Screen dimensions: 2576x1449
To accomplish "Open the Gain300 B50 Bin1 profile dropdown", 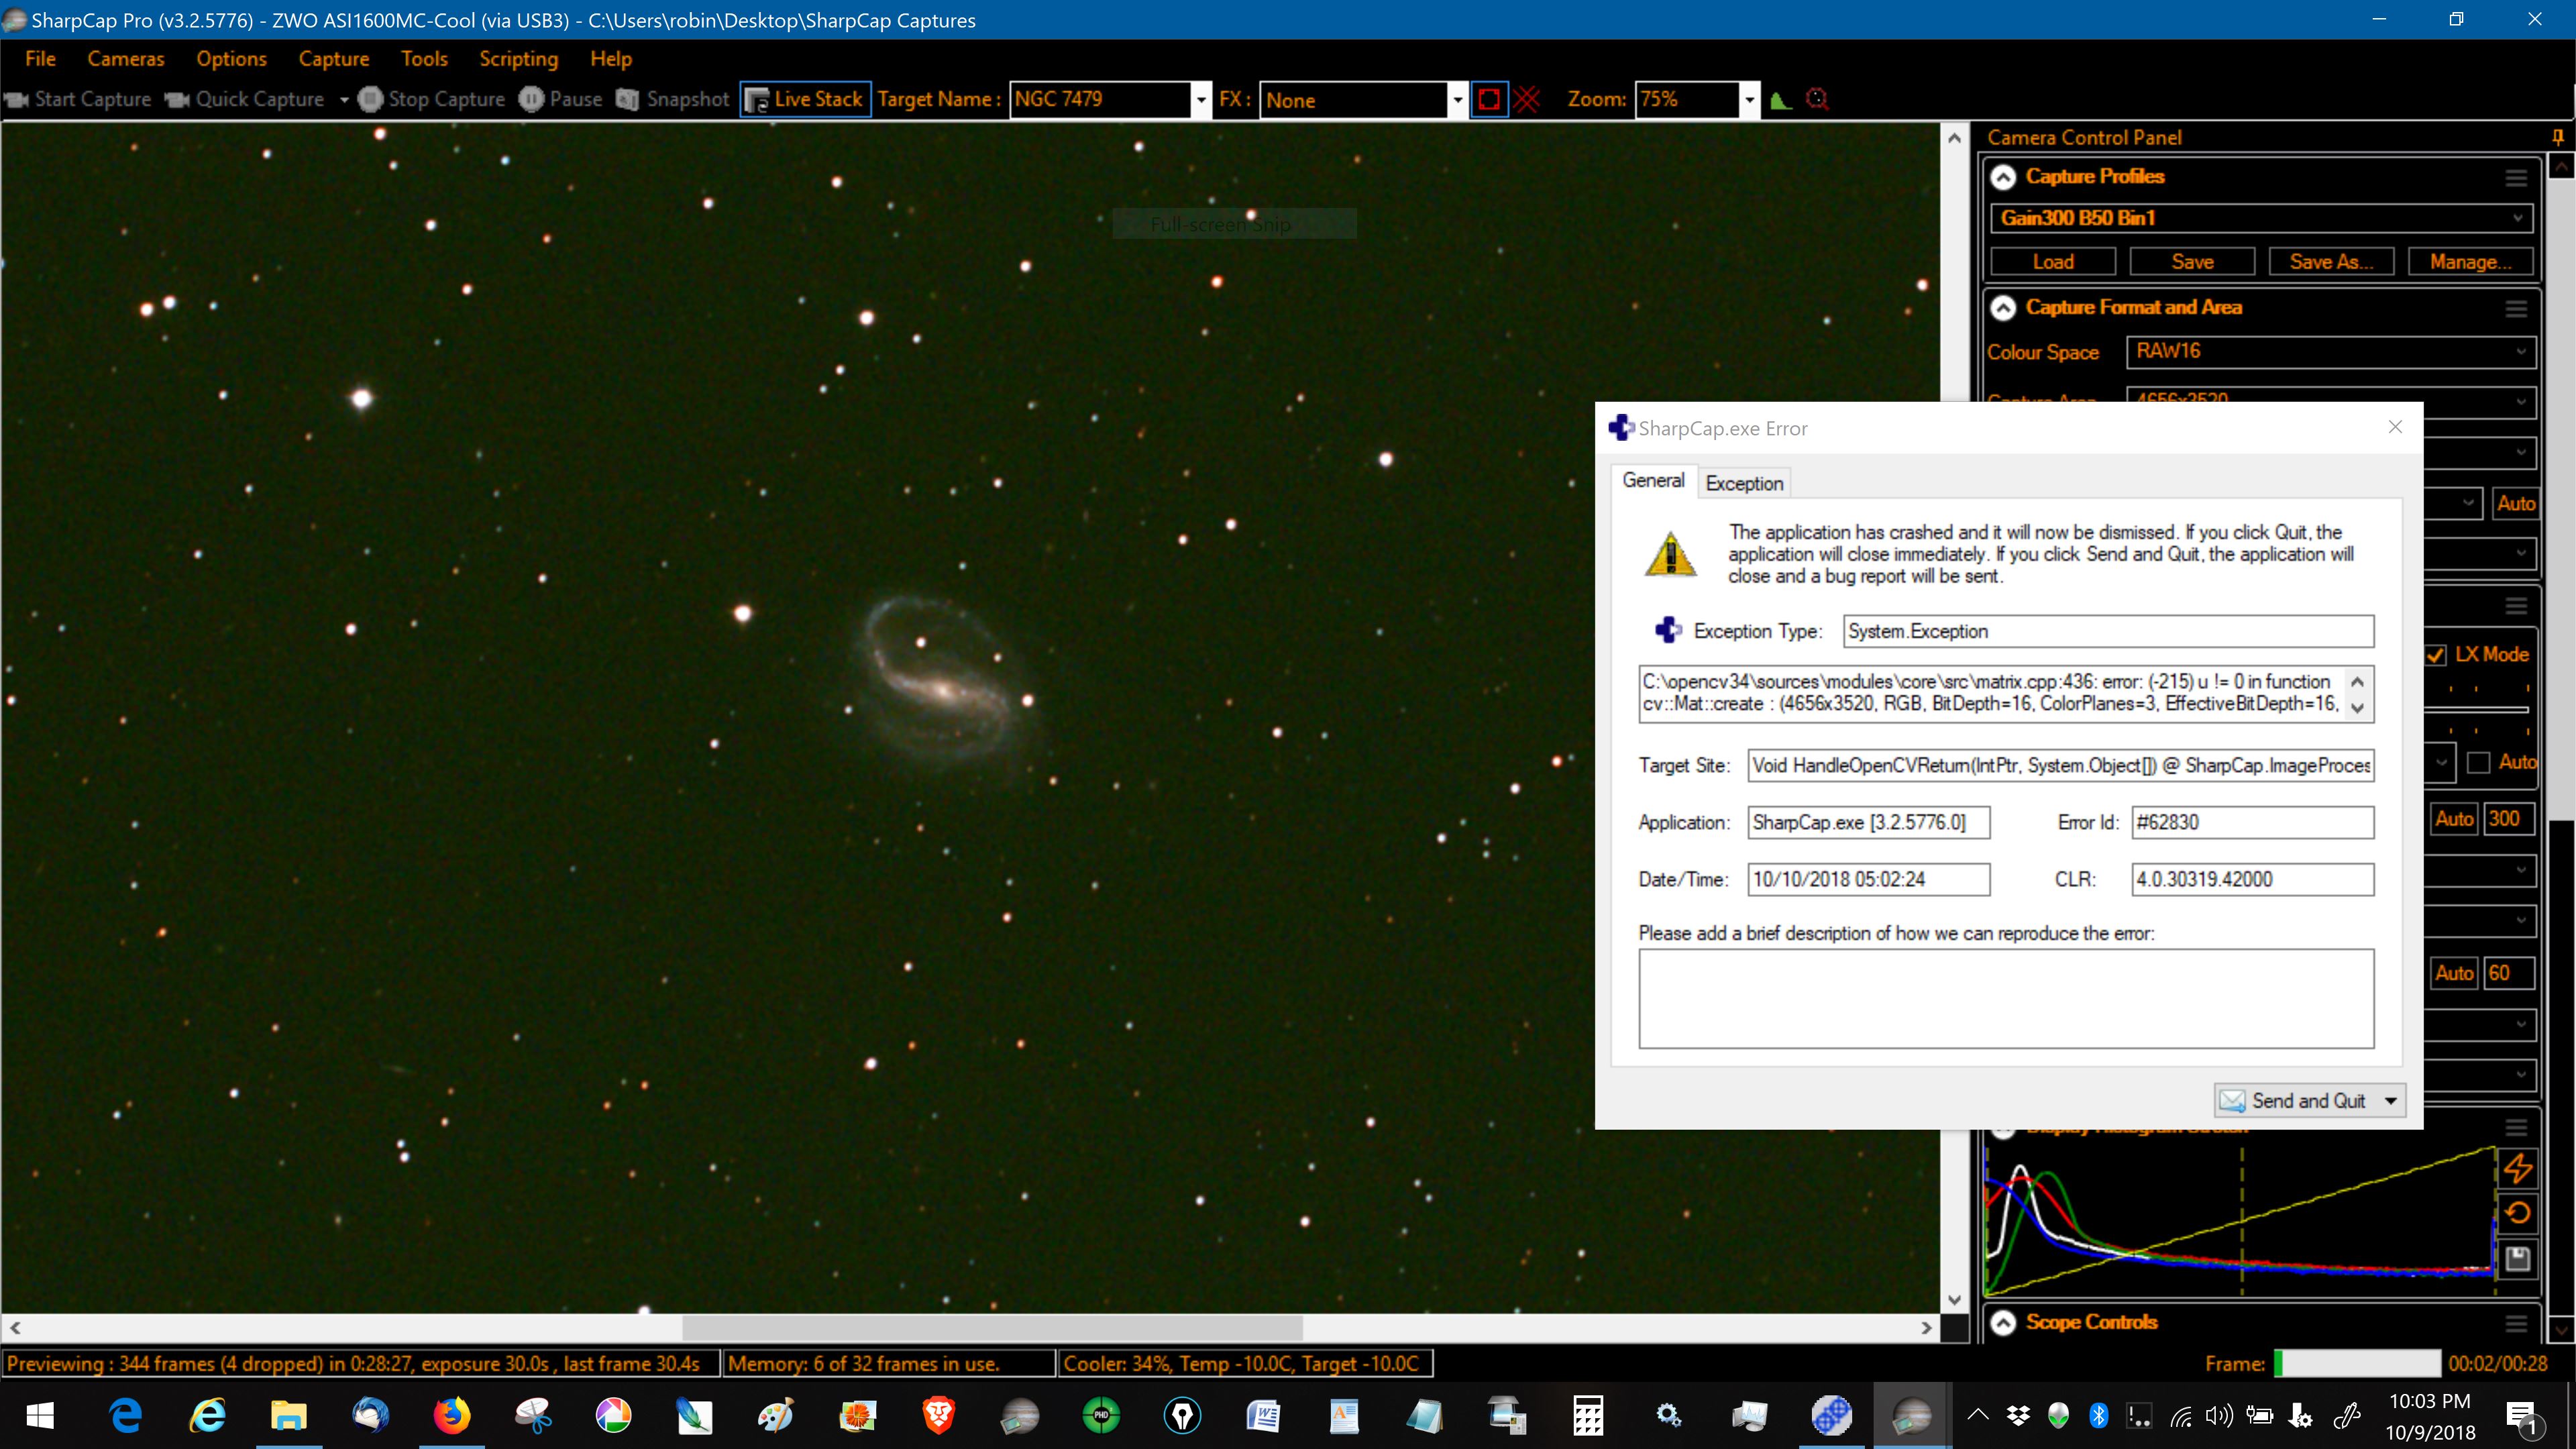I will (2262, 218).
